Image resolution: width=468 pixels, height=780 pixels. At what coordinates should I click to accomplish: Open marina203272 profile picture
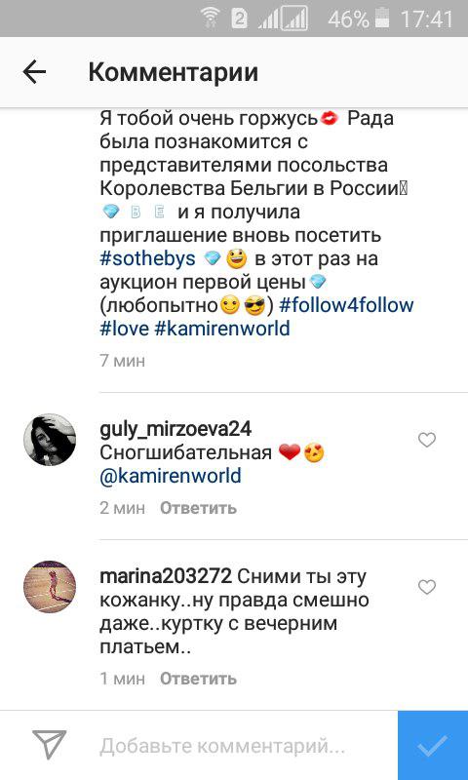coord(50,587)
